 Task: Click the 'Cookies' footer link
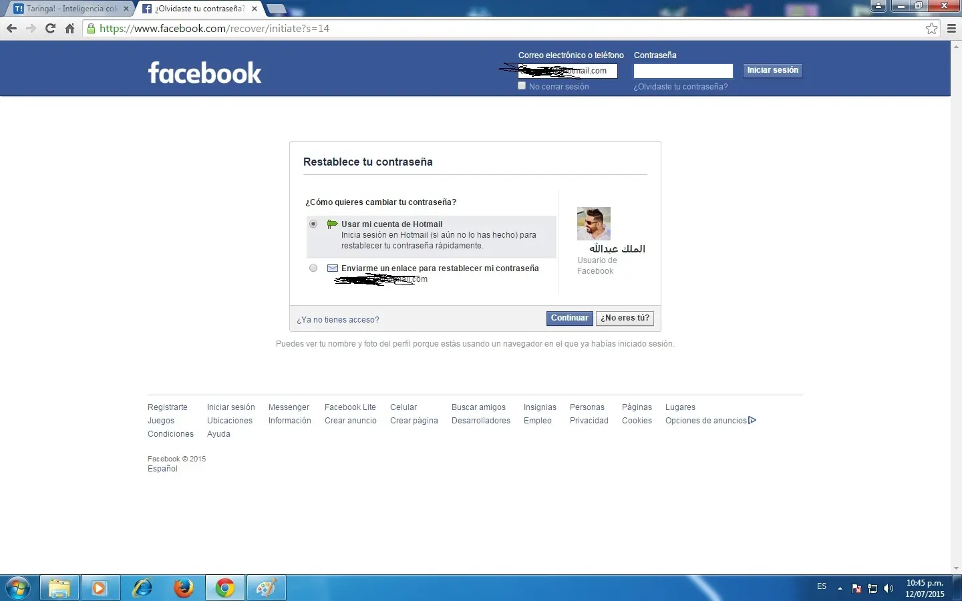637,421
